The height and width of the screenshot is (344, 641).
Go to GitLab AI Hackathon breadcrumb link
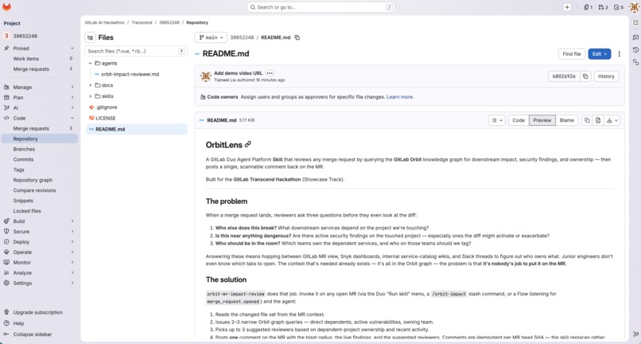pyautogui.click(x=105, y=22)
